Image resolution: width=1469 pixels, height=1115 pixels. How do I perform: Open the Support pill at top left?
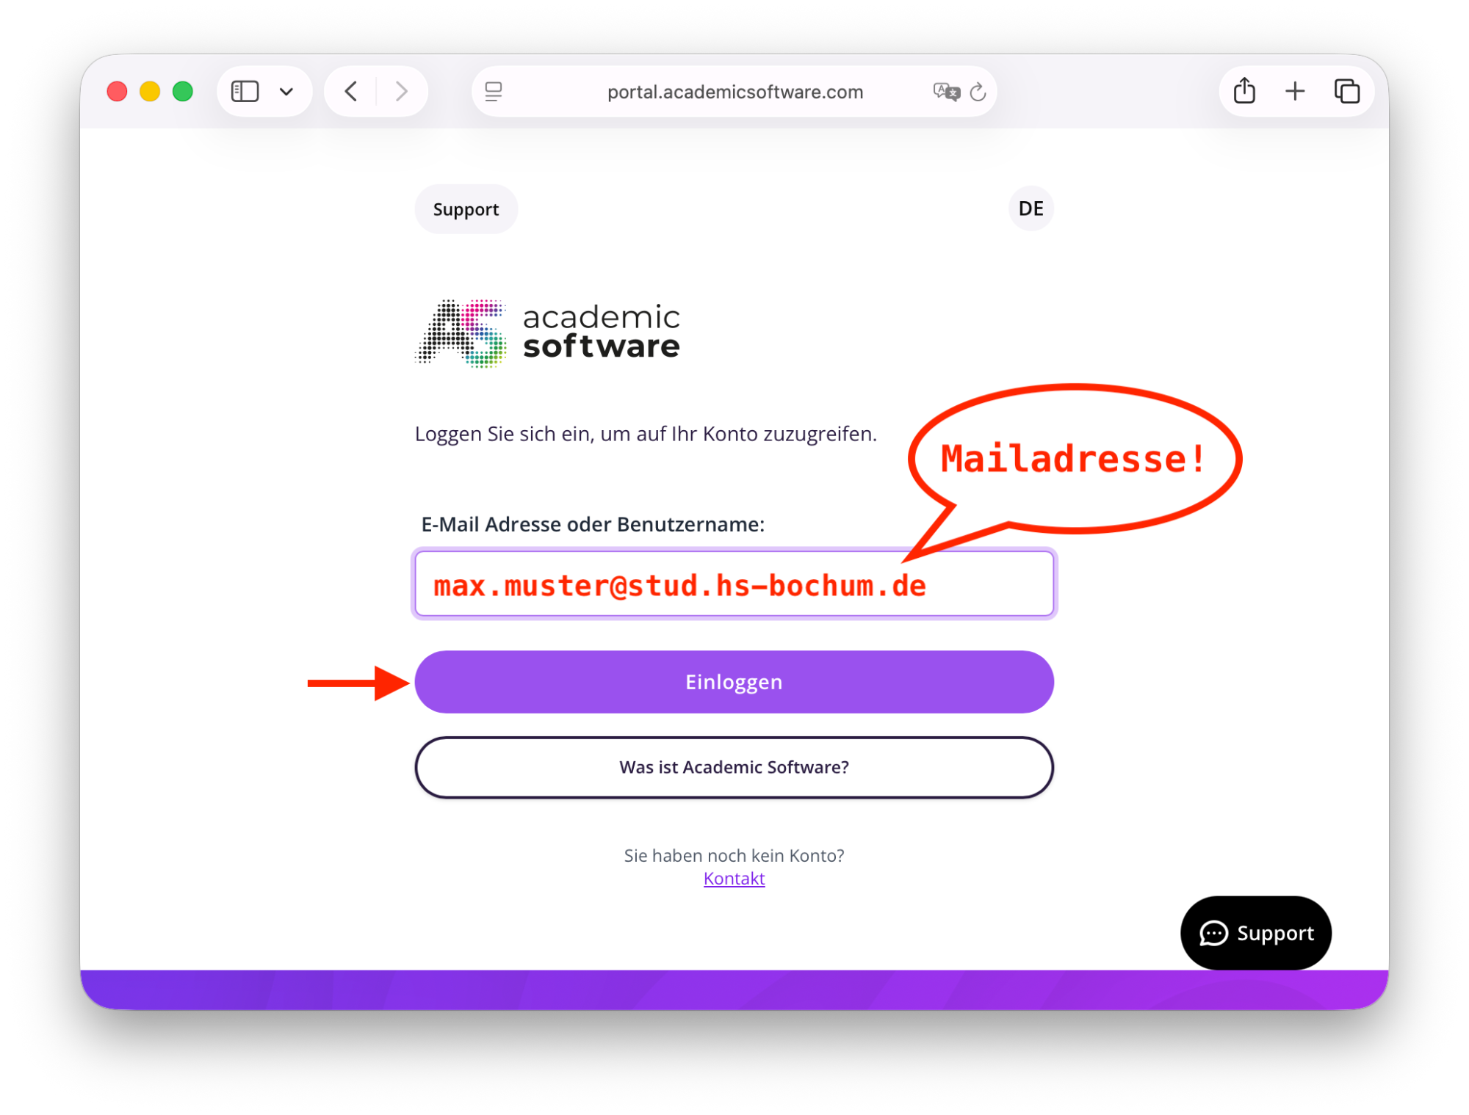click(x=466, y=209)
